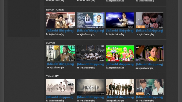This screenshot has width=182, height=102.
Task: Play the 48:50 movie thumbnail with woman in yellow
Action: 149,53
